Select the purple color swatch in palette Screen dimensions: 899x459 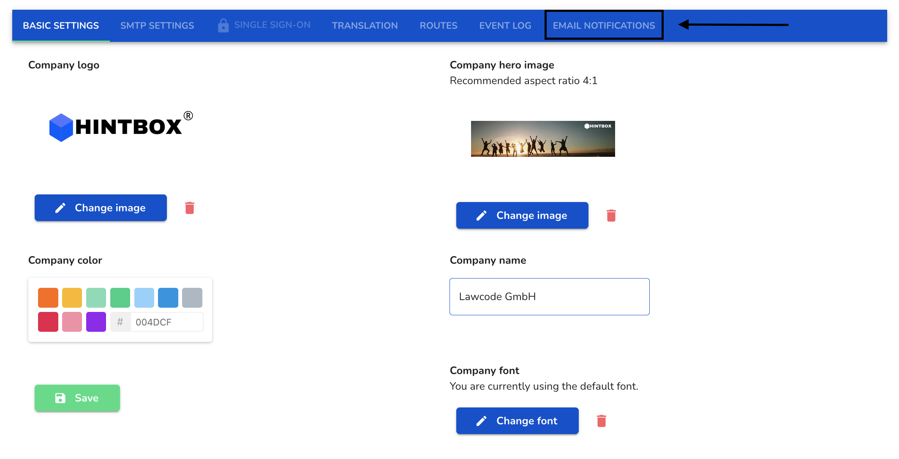tap(96, 321)
